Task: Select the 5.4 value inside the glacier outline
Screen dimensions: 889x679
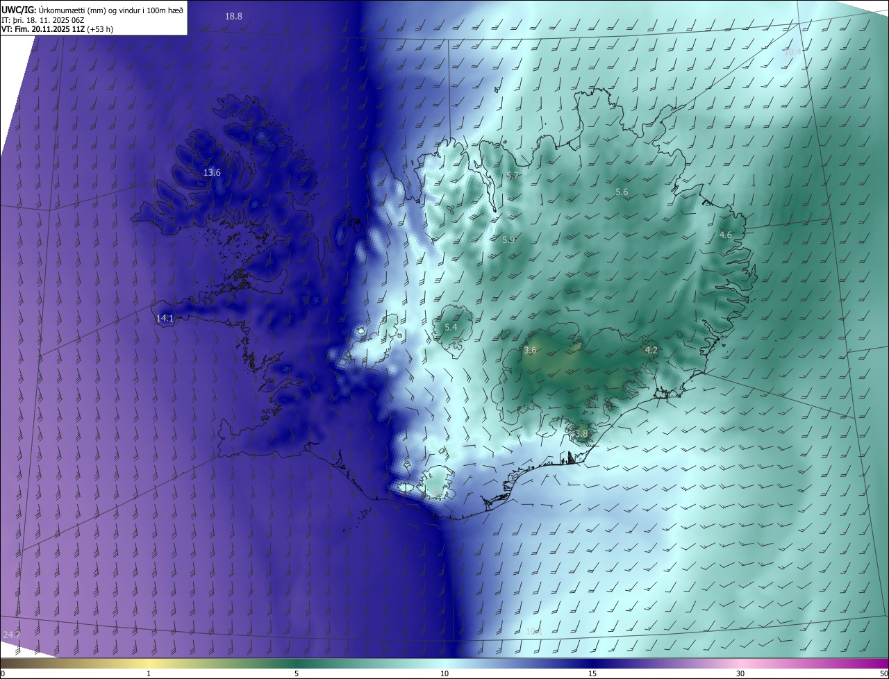Action: (451, 327)
